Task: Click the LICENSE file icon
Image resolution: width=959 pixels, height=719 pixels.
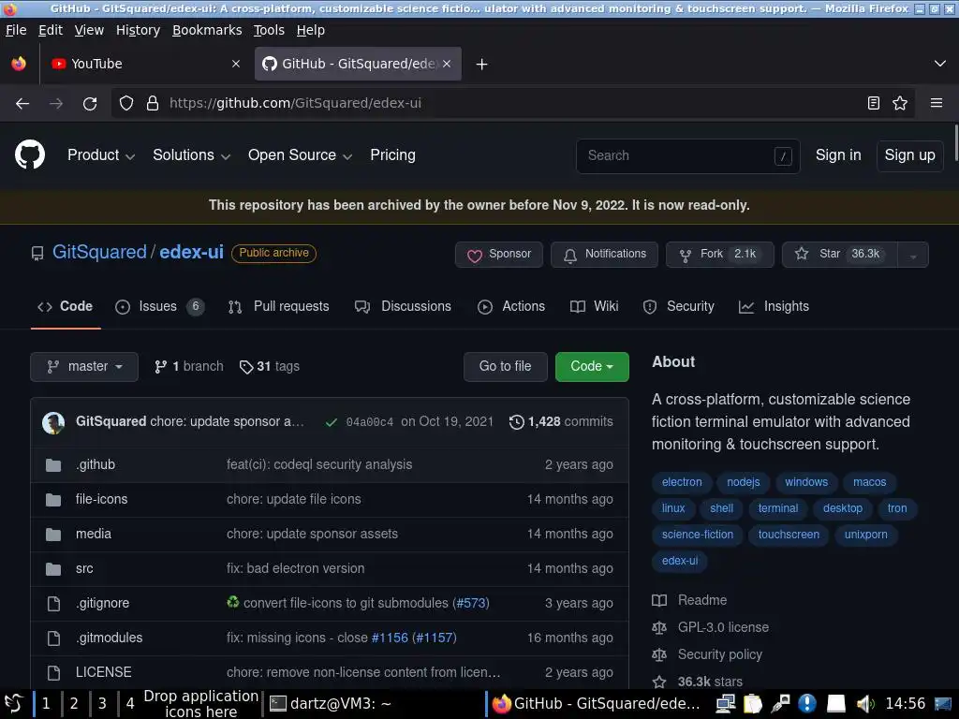Action: point(53,672)
